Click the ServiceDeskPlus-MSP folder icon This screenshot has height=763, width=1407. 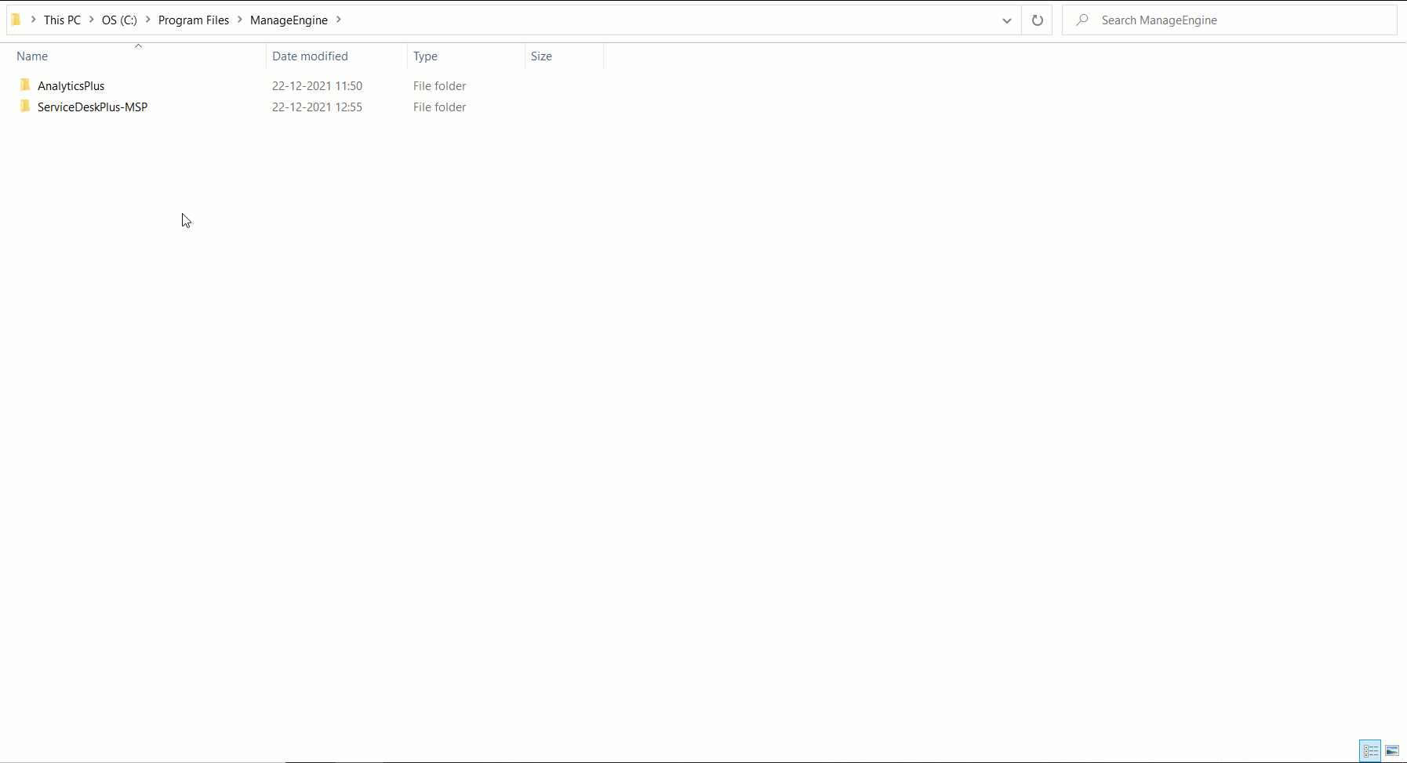pos(25,106)
